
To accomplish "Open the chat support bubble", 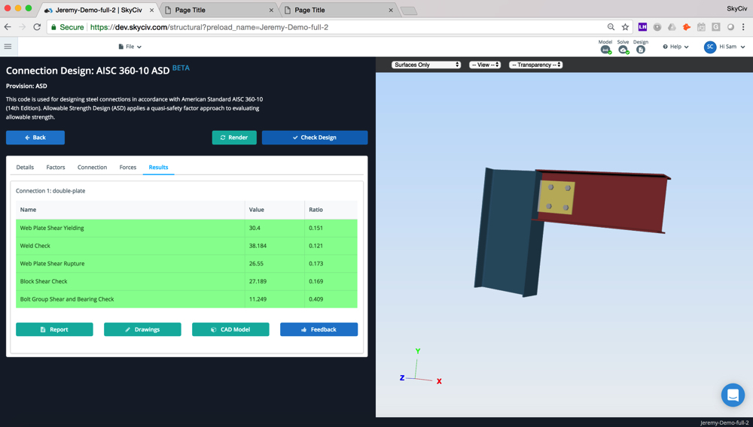I will 733,395.
